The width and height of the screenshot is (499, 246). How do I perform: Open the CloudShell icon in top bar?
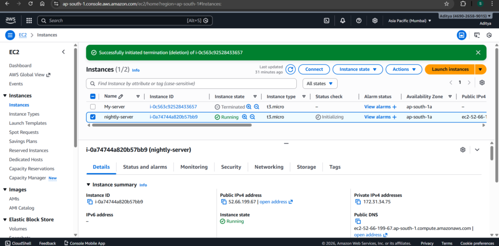pyautogui.click(x=326, y=20)
